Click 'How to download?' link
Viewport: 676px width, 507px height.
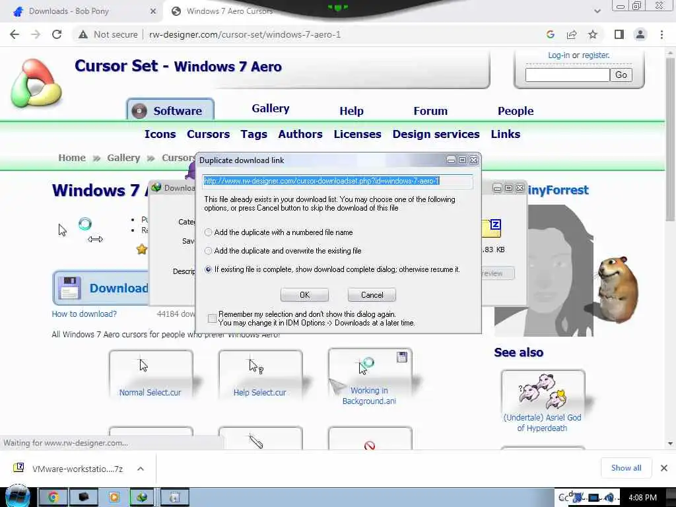click(x=84, y=314)
